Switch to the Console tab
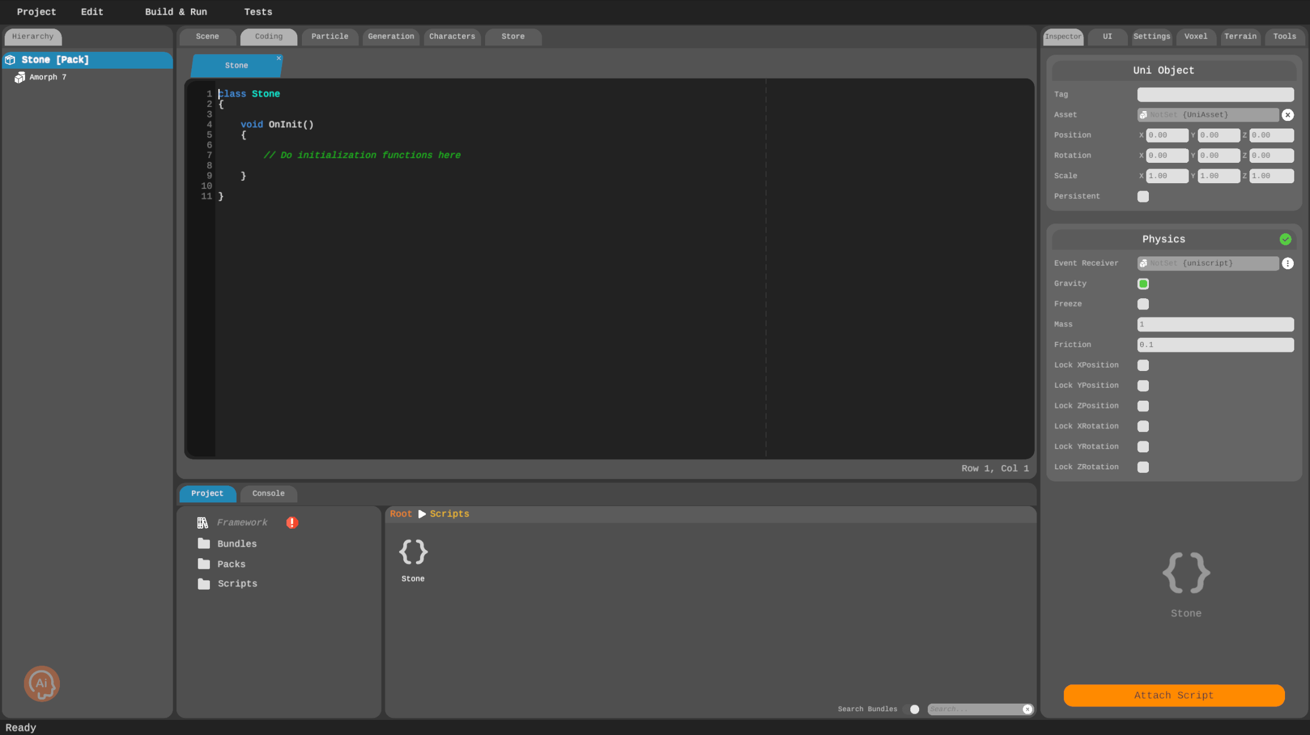 pos(268,493)
